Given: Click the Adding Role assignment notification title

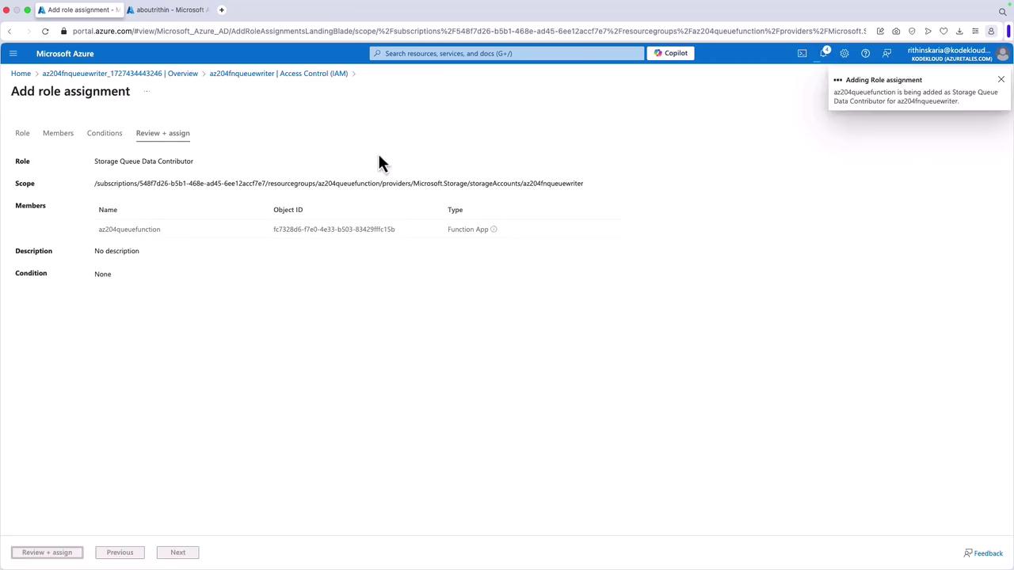Looking at the screenshot, I should 883,80.
